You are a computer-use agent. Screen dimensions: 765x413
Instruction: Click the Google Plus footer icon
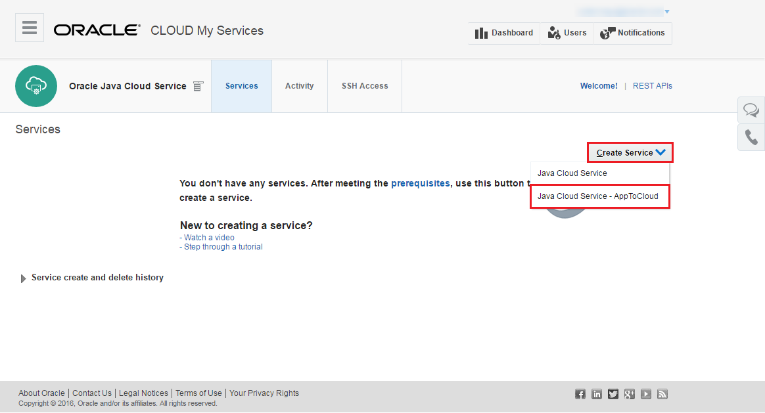(630, 394)
